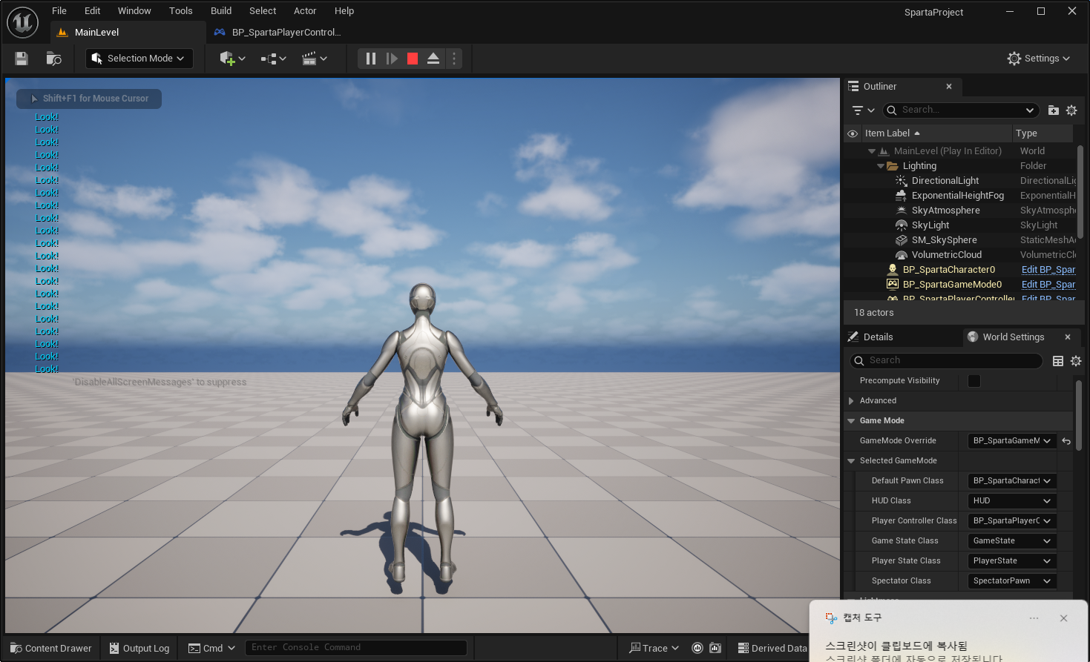
Task: Collapse the Game Mode section
Action: click(851, 421)
